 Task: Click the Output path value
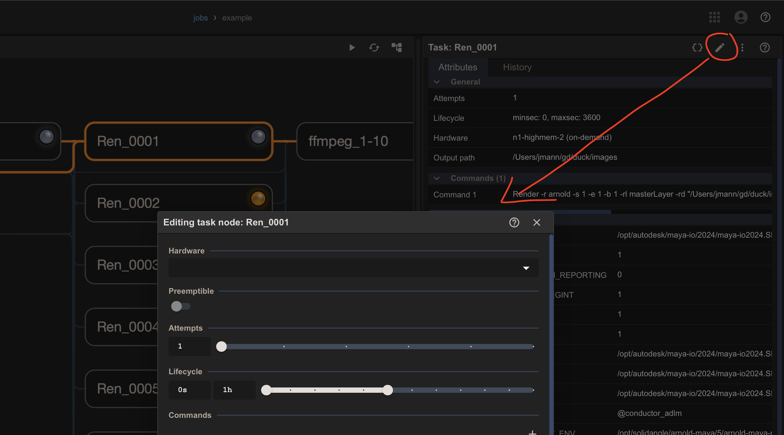pos(565,157)
